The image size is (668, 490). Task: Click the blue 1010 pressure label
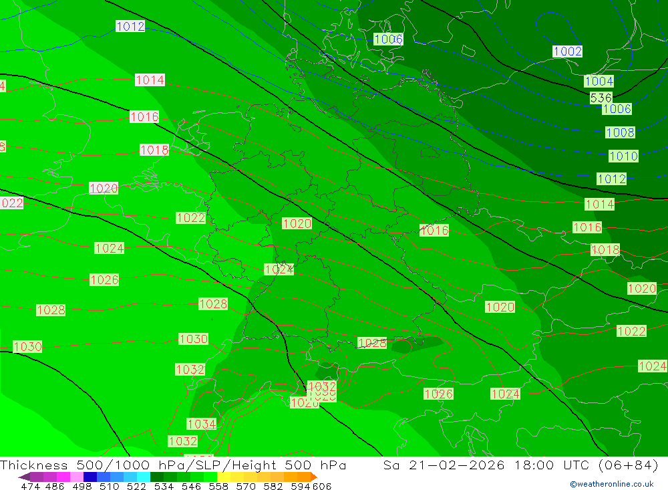pyautogui.click(x=623, y=156)
